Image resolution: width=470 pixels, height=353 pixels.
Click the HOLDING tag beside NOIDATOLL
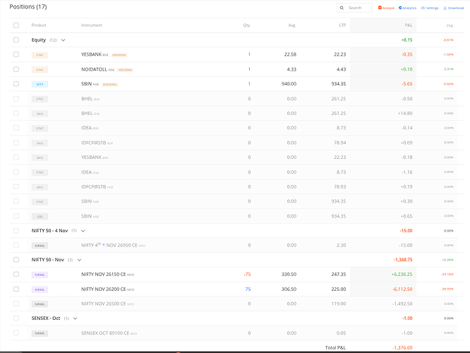126,69
